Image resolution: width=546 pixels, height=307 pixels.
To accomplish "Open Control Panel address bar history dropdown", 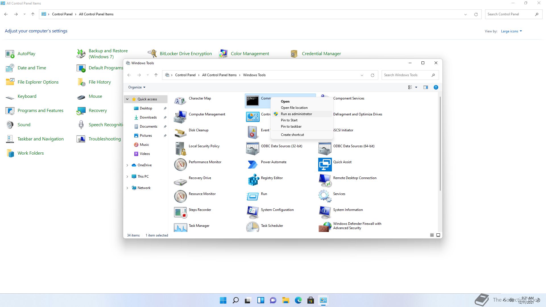I will pos(466,14).
